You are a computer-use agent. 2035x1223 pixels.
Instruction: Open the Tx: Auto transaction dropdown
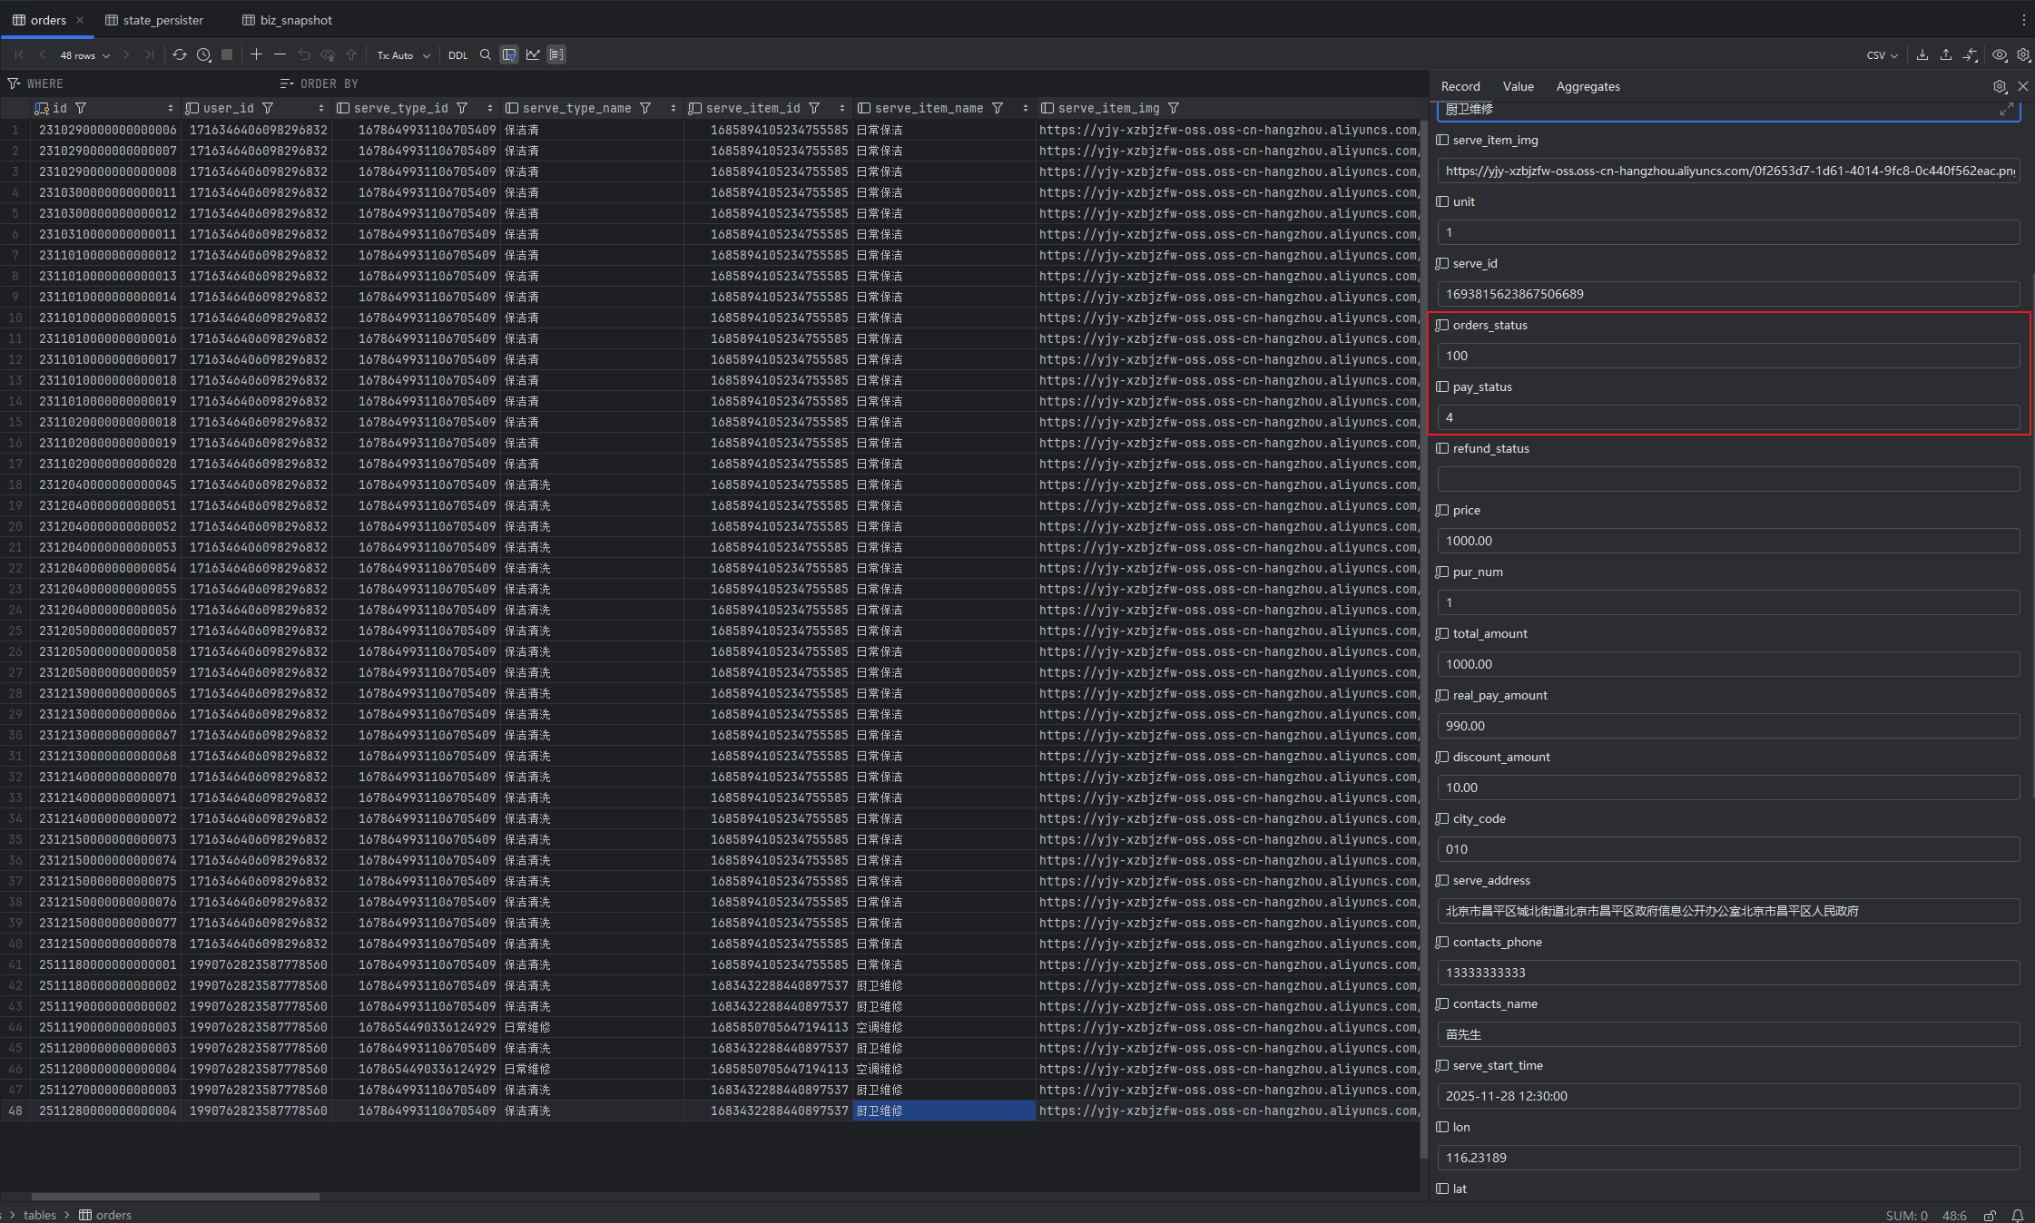tap(403, 55)
